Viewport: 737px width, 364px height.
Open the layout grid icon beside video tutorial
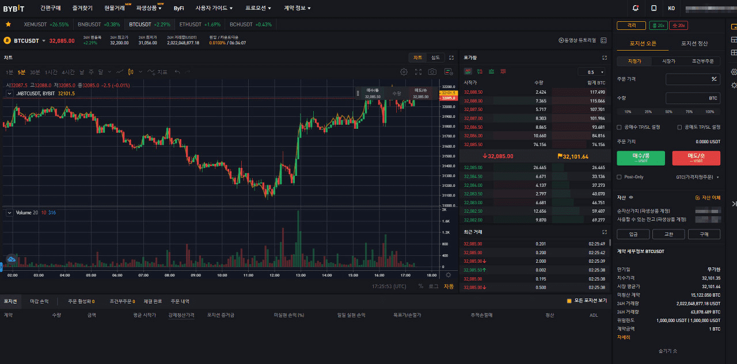point(603,40)
